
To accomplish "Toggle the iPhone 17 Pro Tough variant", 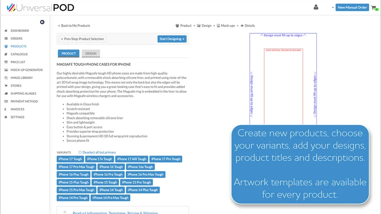I will pyautogui.click(x=166, y=159).
